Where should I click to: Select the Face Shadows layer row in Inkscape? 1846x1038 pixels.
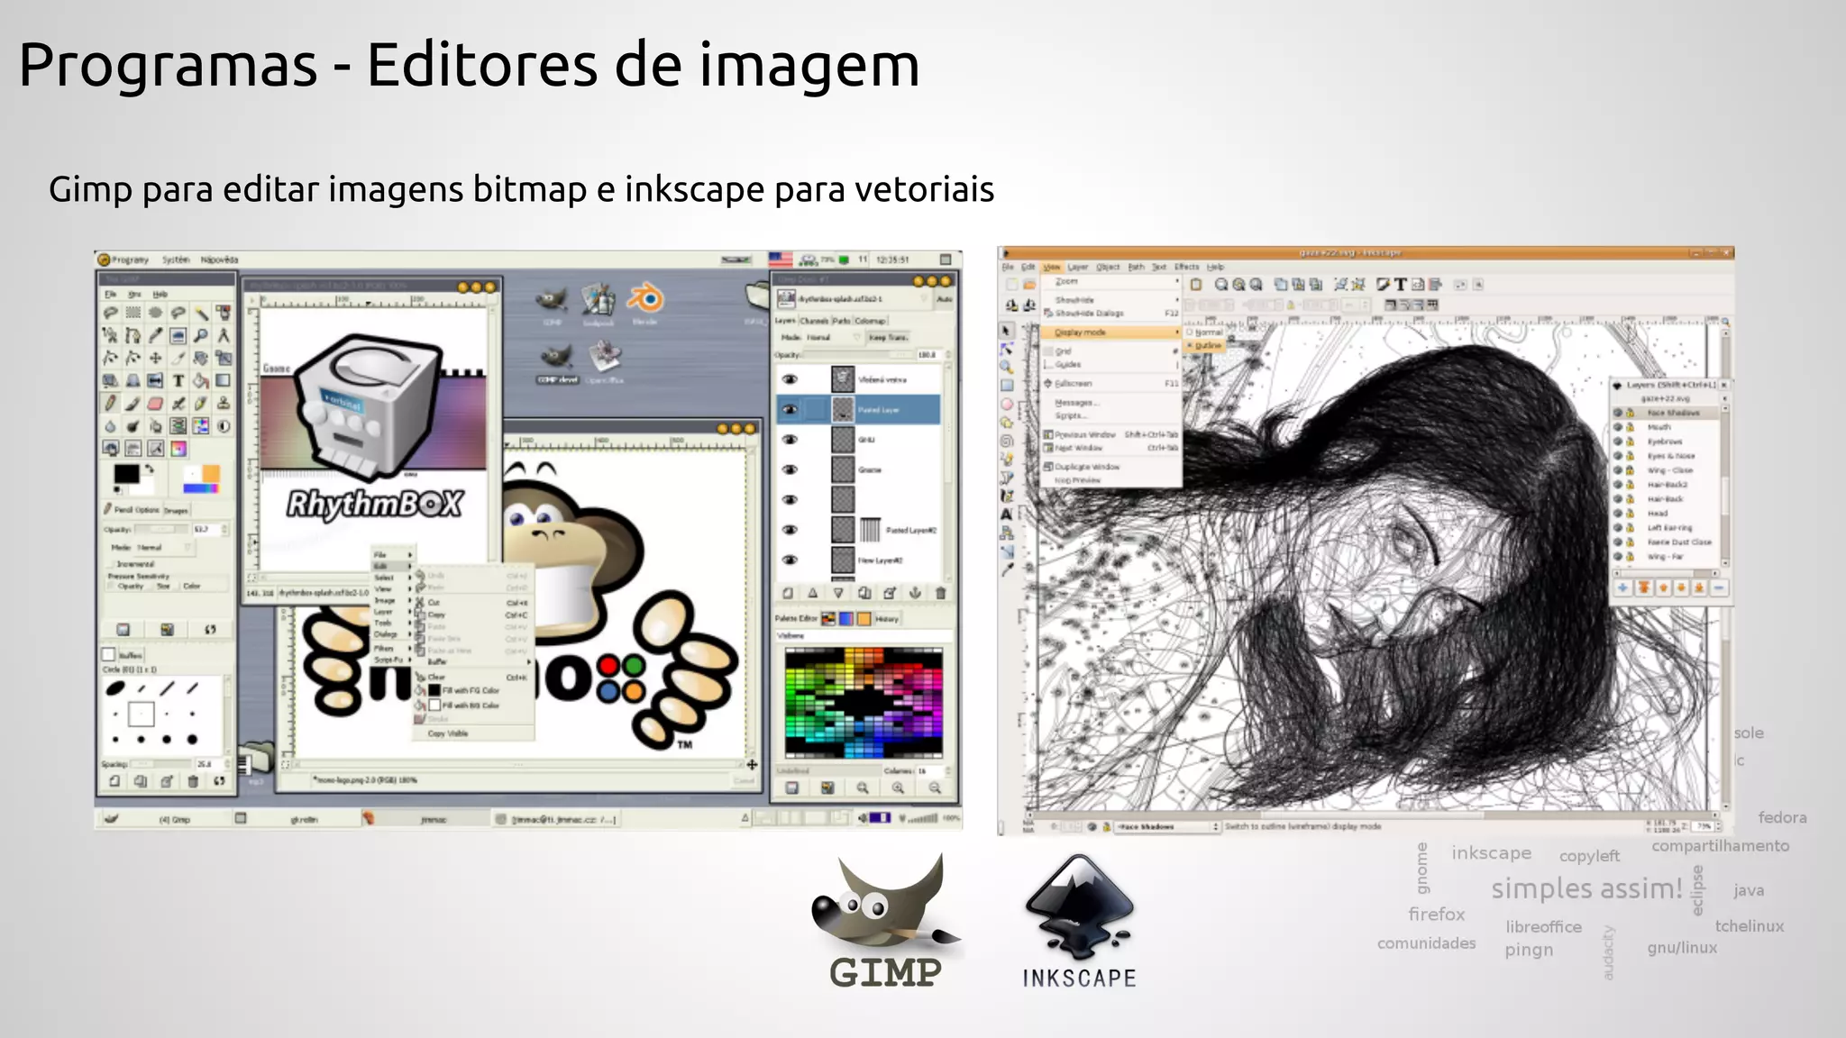(1666, 413)
